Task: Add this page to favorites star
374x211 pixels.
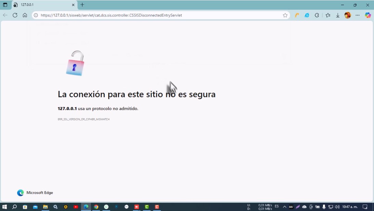Action: click(285, 15)
